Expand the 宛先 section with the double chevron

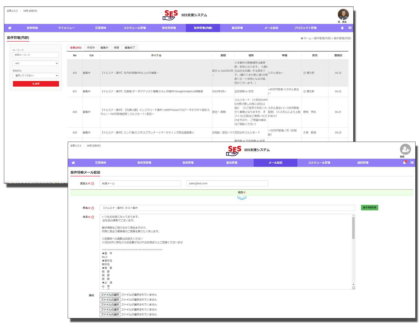point(242,198)
